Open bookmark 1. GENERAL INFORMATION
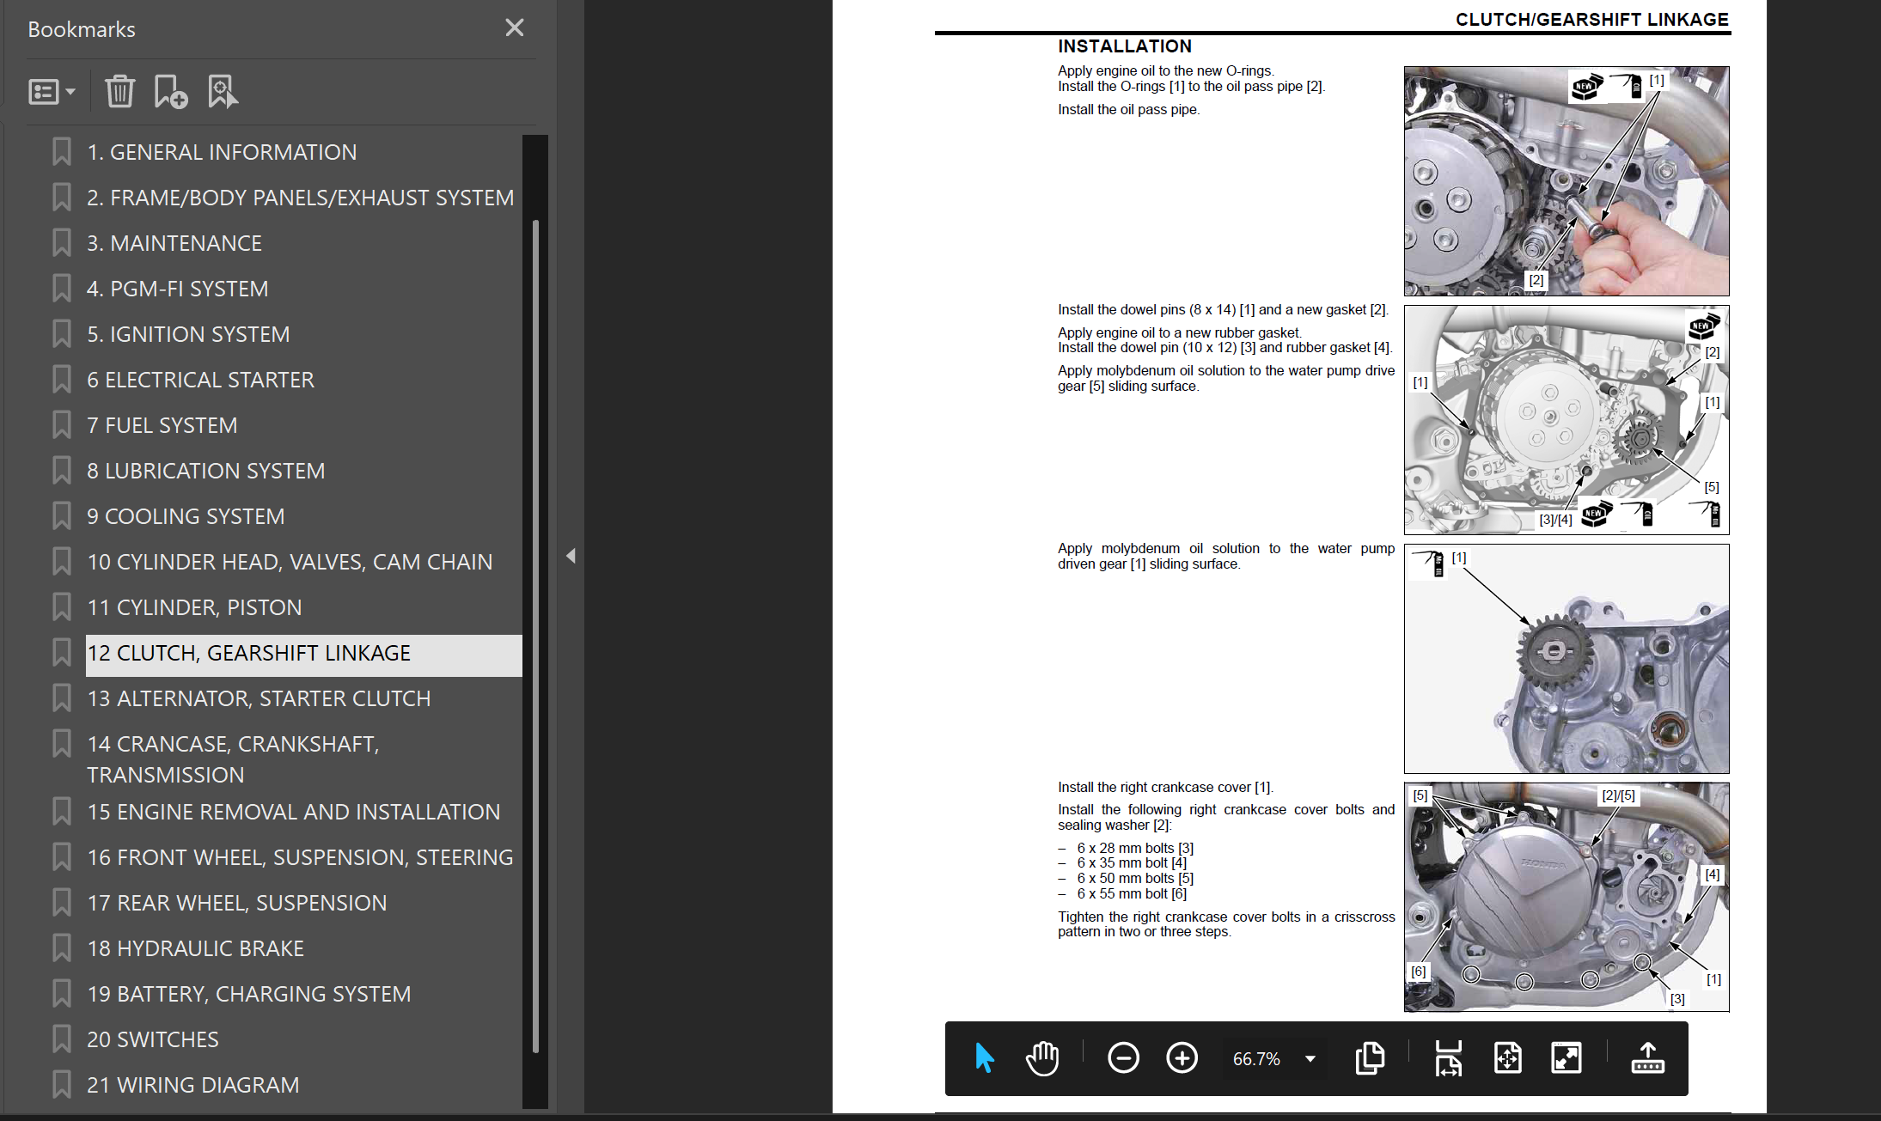 [x=221, y=152]
